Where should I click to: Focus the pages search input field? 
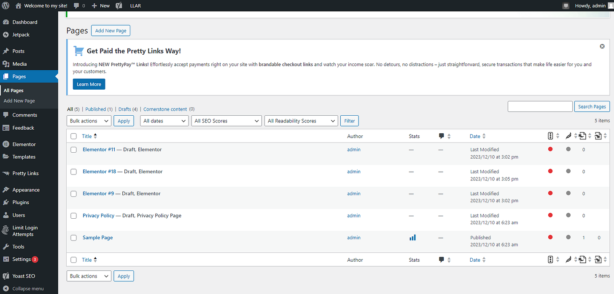(540, 106)
